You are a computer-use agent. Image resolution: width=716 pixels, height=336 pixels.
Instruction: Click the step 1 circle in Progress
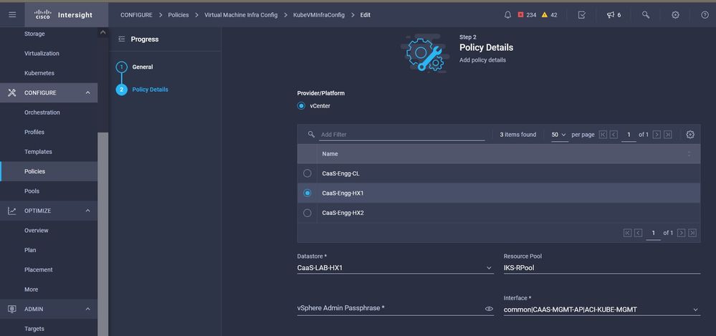121,67
